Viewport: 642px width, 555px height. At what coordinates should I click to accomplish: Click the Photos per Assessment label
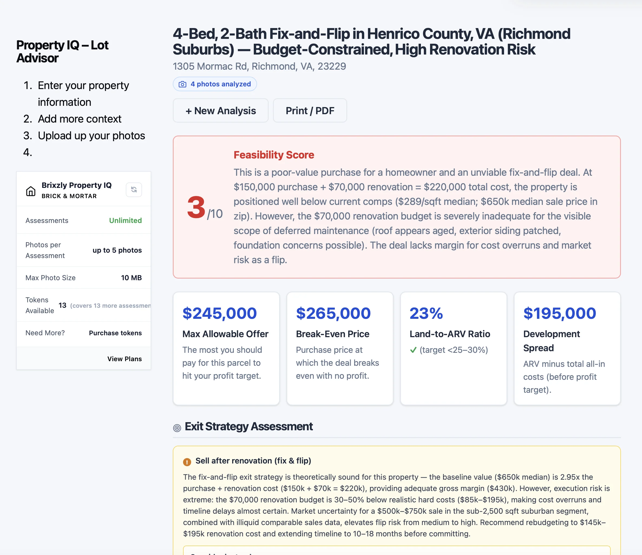tap(45, 251)
